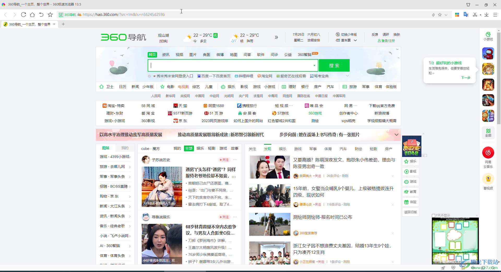Click favorite star inside address bar
The width and height of the screenshot is (501, 272).
pyautogui.click(x=440, y=15)
